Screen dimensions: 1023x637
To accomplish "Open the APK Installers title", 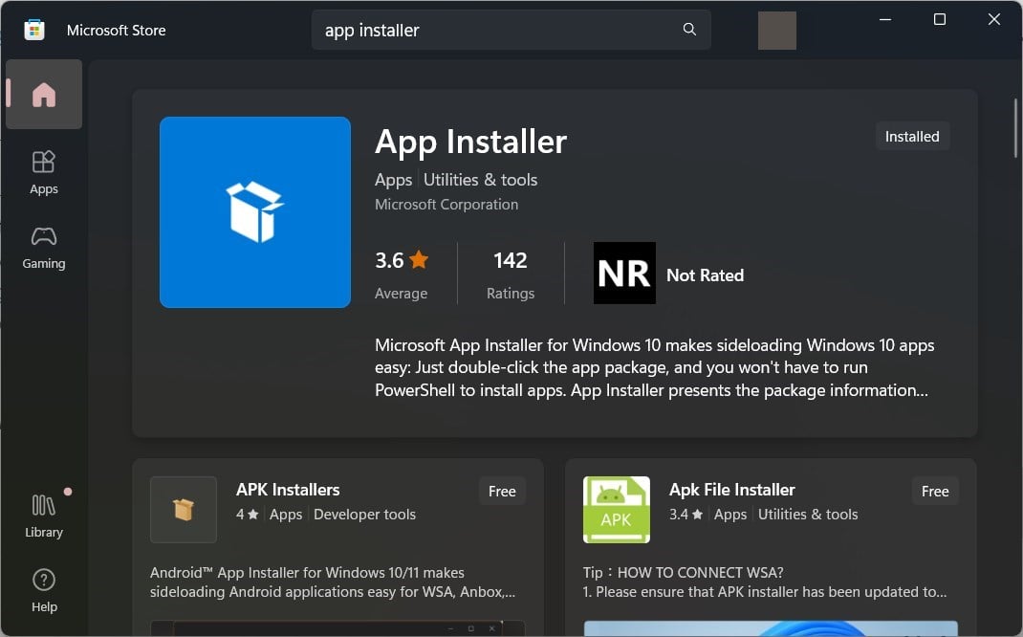I will 288,490.
